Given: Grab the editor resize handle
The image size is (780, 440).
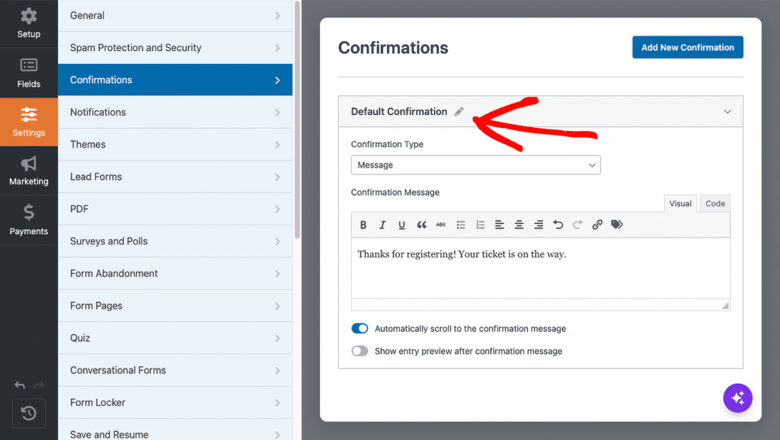Looking at the screenshot, I should pos(725,306).
